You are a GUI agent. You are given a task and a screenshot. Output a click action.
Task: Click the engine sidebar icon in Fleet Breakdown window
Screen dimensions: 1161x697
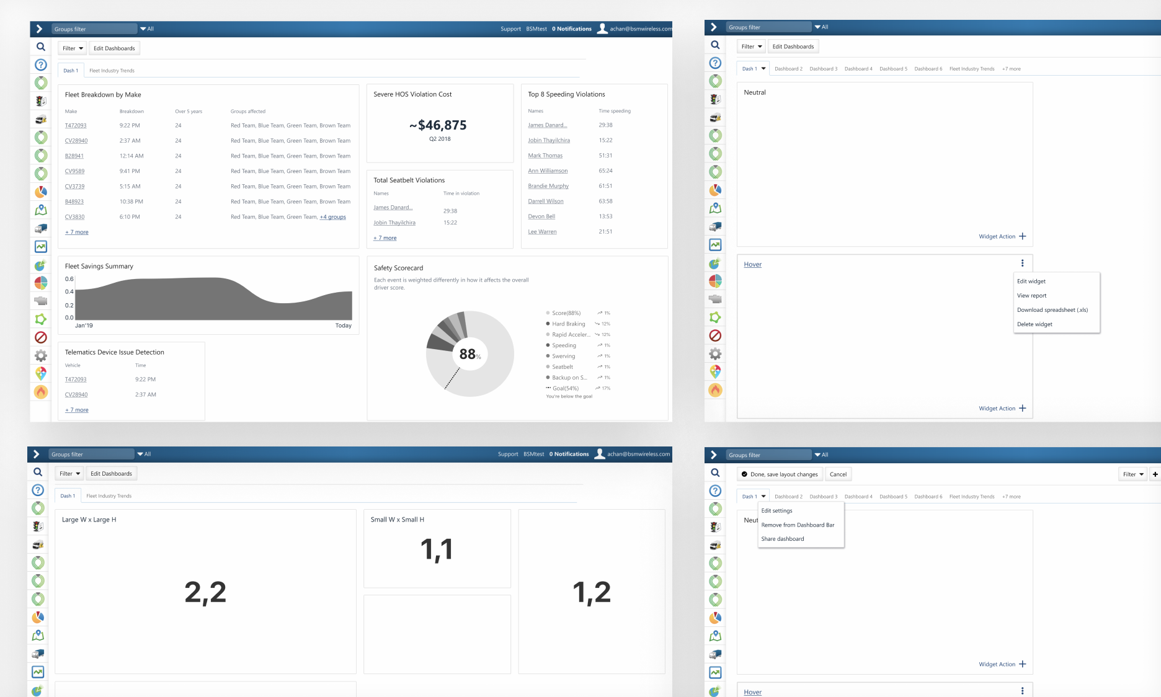pos(40,301)
